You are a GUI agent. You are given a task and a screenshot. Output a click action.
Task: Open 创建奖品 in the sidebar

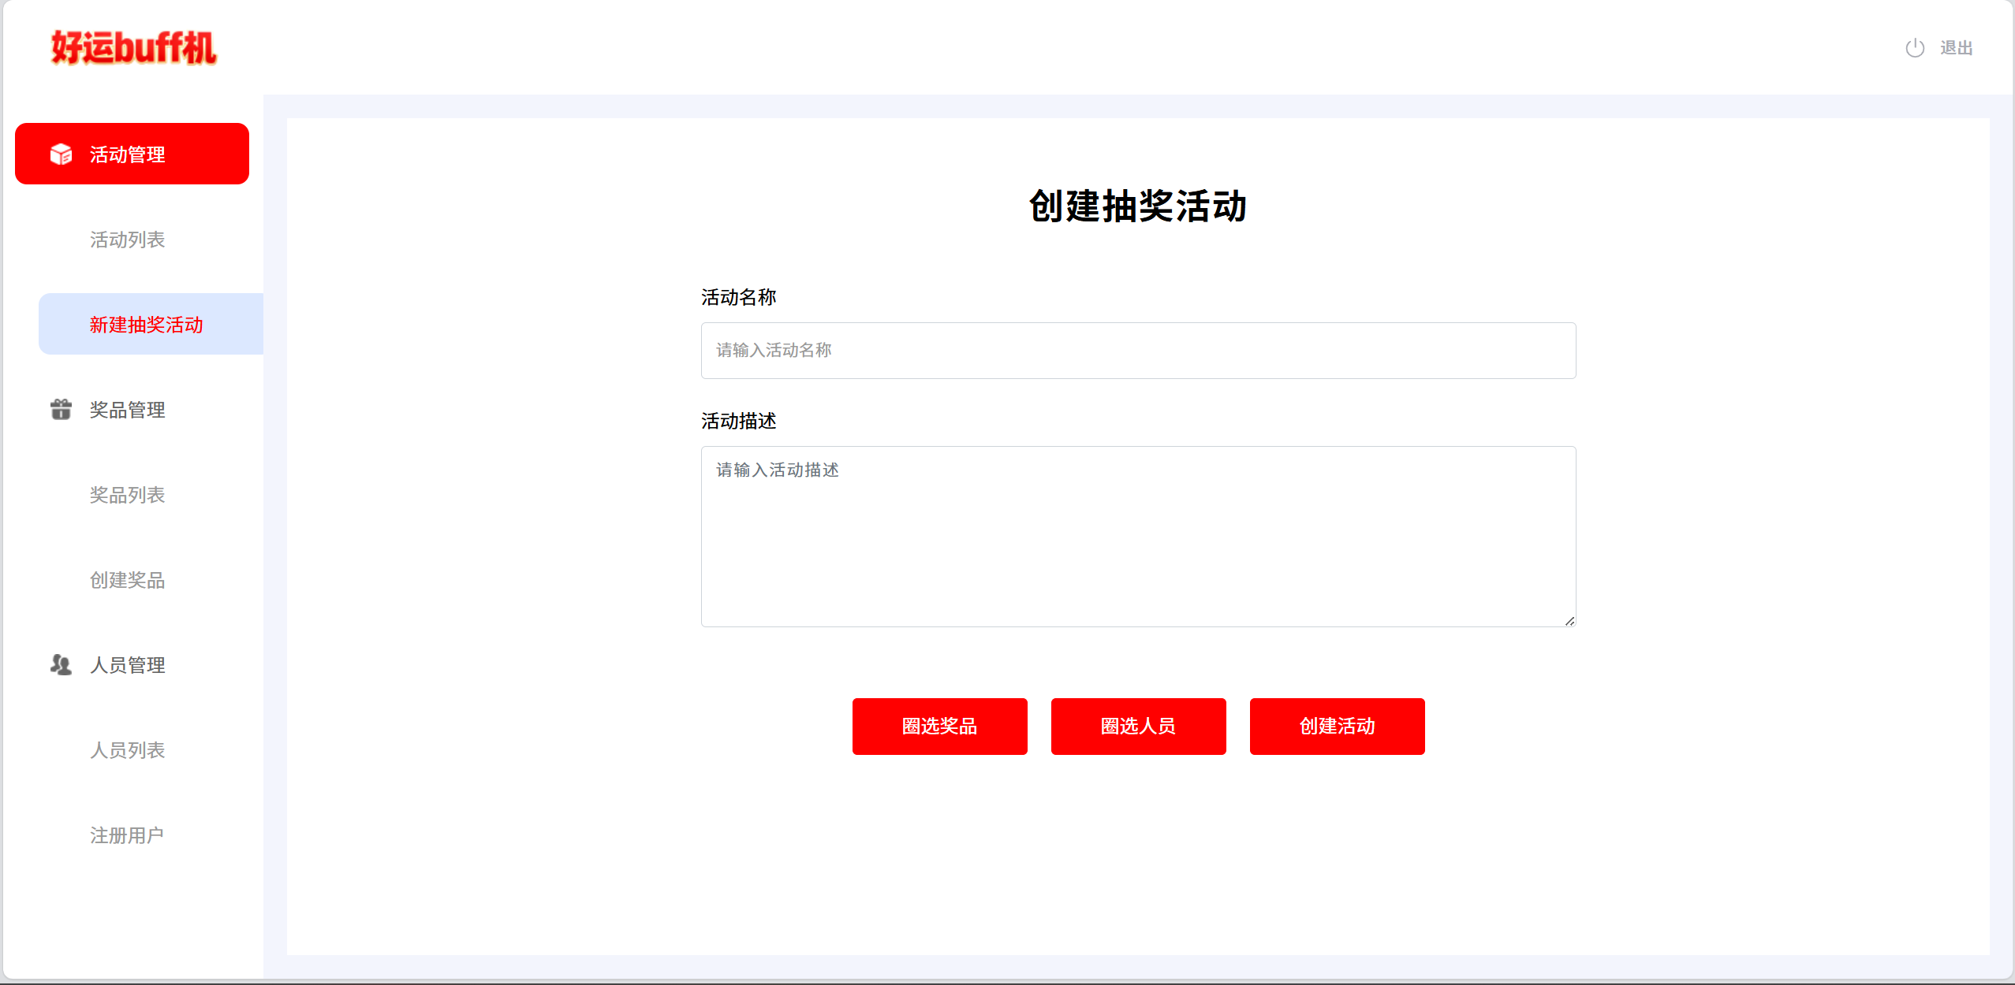[x=127, y=580]
